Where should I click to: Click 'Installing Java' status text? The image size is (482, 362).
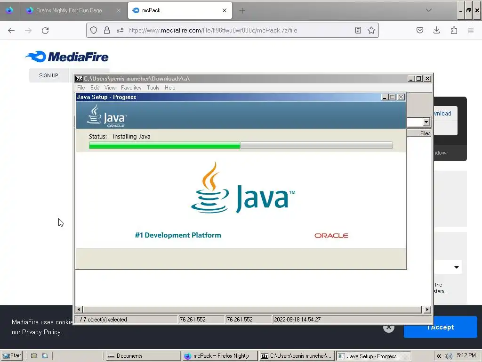pyautogui.click(x=132, y=136)
